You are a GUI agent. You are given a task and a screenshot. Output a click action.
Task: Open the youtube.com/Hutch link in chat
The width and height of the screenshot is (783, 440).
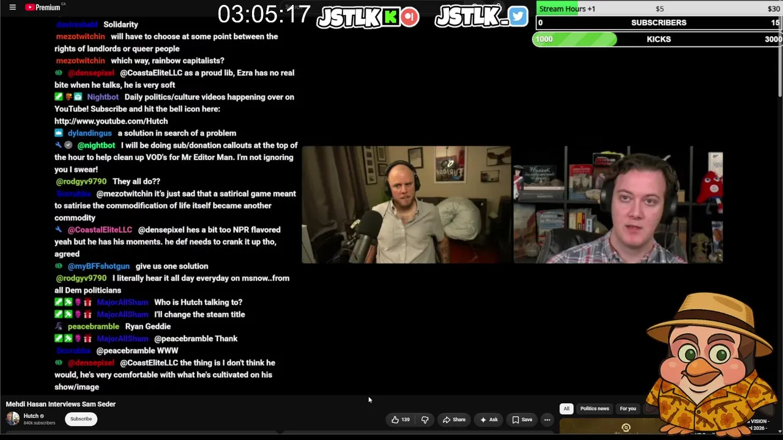(x=111, y=121)
